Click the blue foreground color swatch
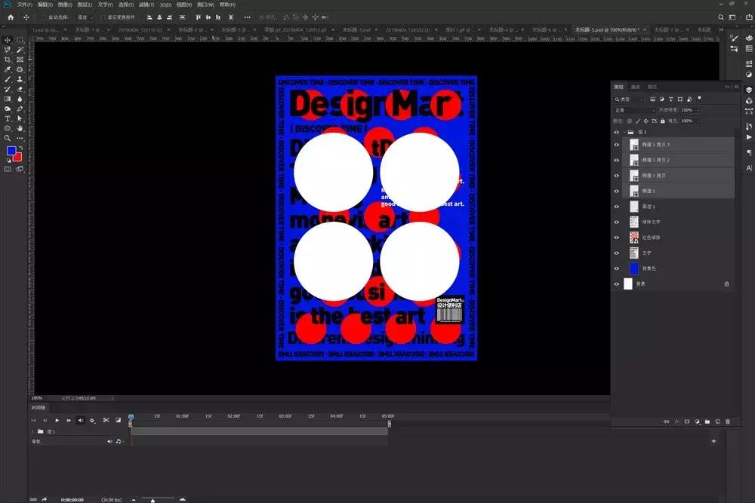This screenshot has height=503, width=755. pos(12,152)
